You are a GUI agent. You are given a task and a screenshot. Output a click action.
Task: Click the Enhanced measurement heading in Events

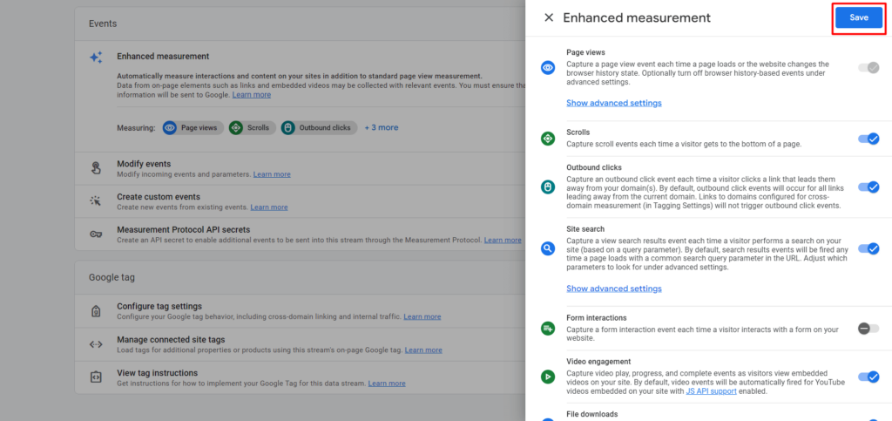click(163, 57)
